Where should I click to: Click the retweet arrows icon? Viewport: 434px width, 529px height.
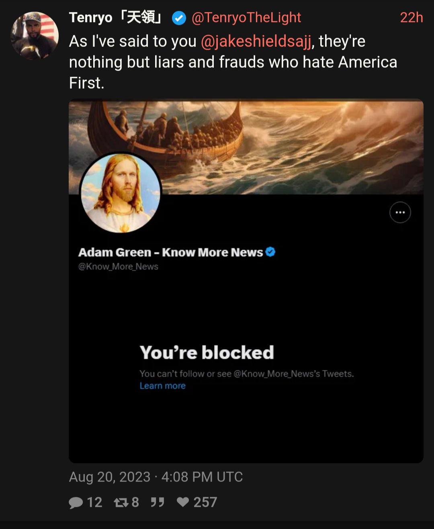[121, 502]
